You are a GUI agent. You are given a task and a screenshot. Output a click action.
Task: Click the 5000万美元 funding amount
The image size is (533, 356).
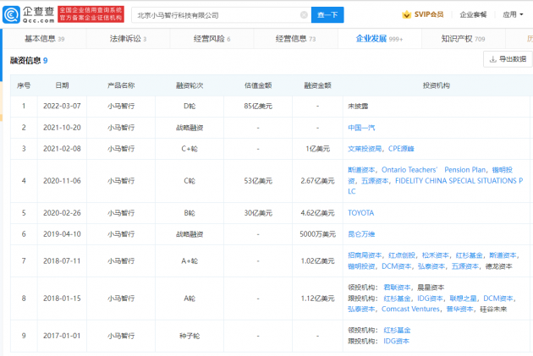pos(317,234)
